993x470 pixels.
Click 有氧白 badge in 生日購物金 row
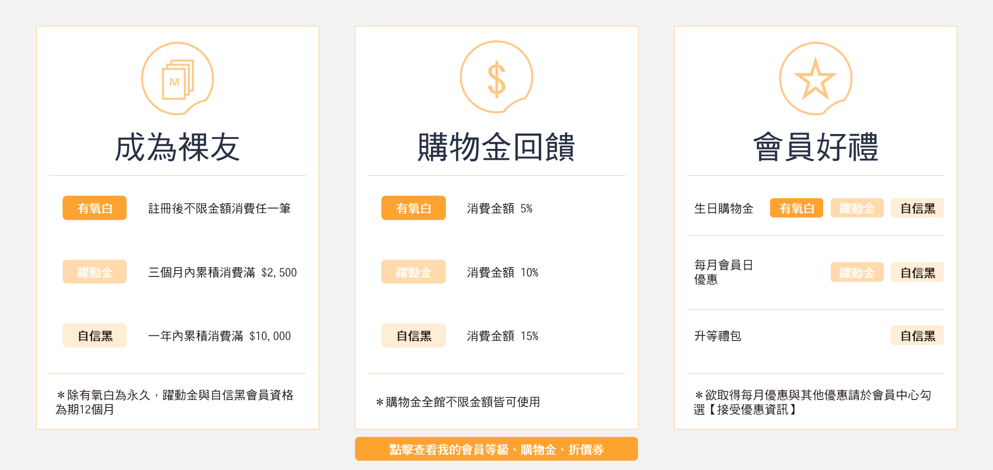(796, 208)
